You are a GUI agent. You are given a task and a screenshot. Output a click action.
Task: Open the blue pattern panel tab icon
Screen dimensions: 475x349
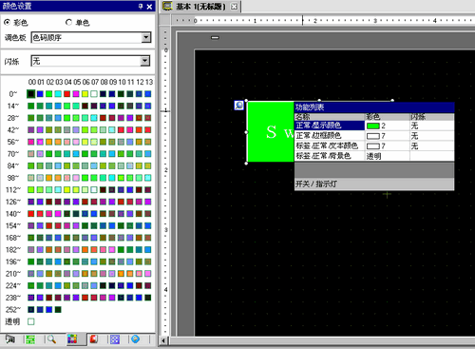(115, 339)
